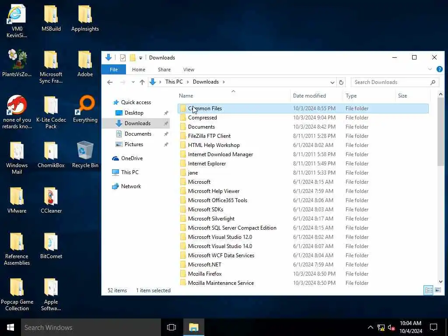Select the Internet Download Manager folder
This screenshot has height=336, width=448.
[x=303, y=154]
